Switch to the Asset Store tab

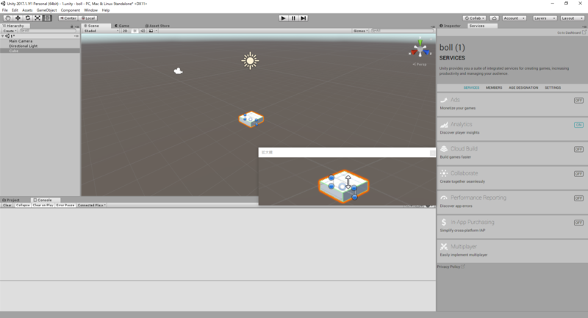click(x=157, y=26)
